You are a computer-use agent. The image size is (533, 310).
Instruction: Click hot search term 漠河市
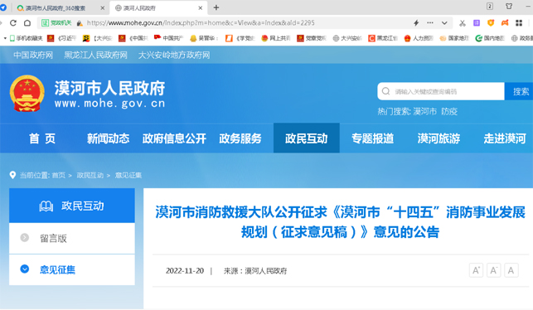coord(425,112)
